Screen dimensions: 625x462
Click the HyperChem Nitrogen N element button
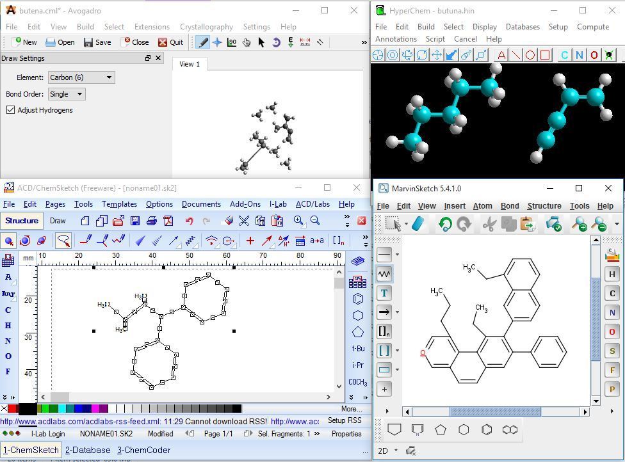pos(579,55)
